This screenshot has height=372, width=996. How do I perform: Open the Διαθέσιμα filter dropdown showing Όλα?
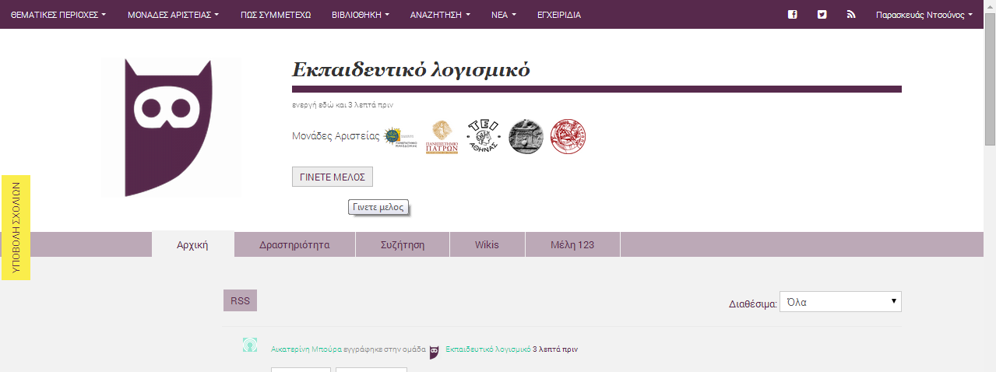(x=840, y=302)
